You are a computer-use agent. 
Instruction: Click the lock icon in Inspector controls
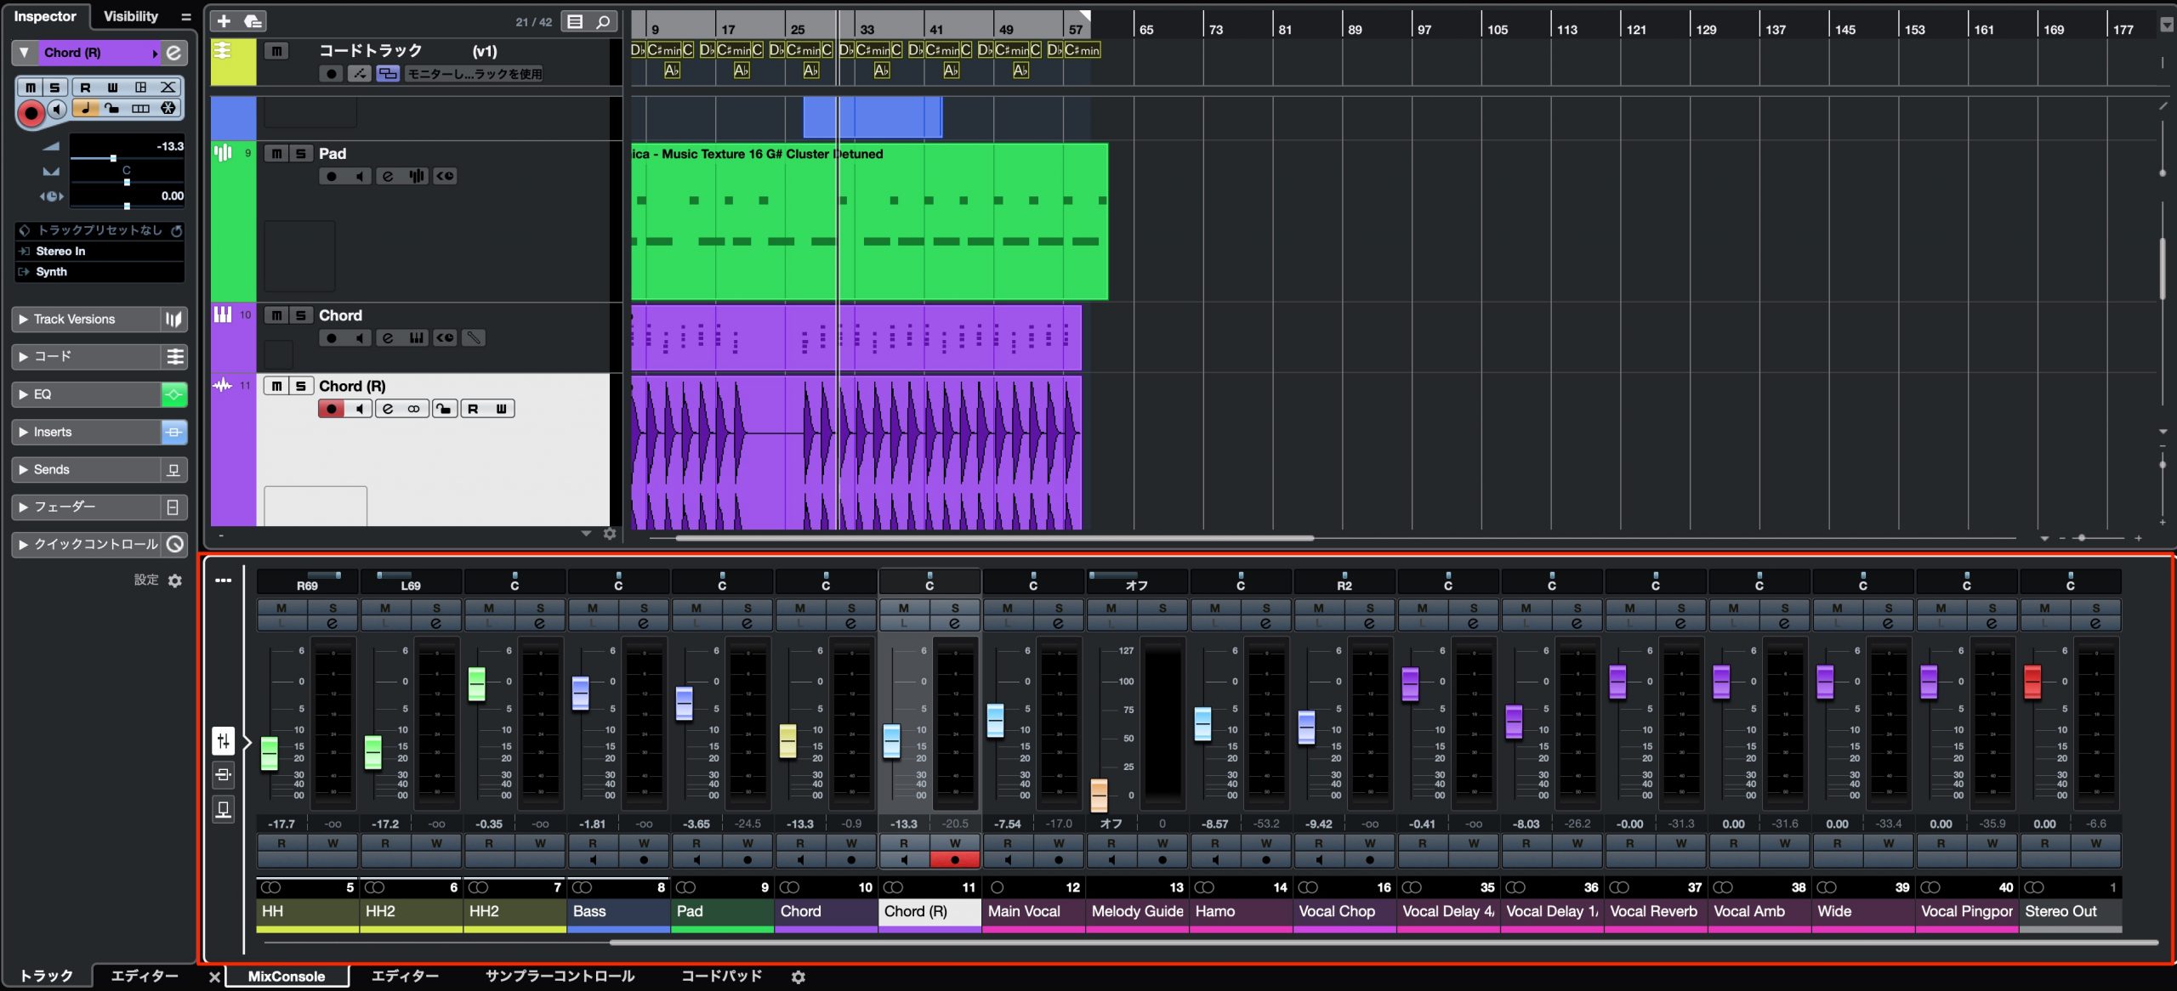111,109
